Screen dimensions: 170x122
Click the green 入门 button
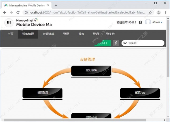coord(103,43)
